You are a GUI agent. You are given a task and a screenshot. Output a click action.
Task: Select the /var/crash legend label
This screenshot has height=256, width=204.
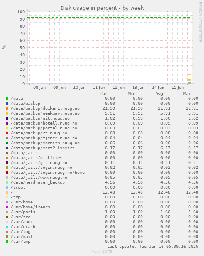(x=23, y=227)
